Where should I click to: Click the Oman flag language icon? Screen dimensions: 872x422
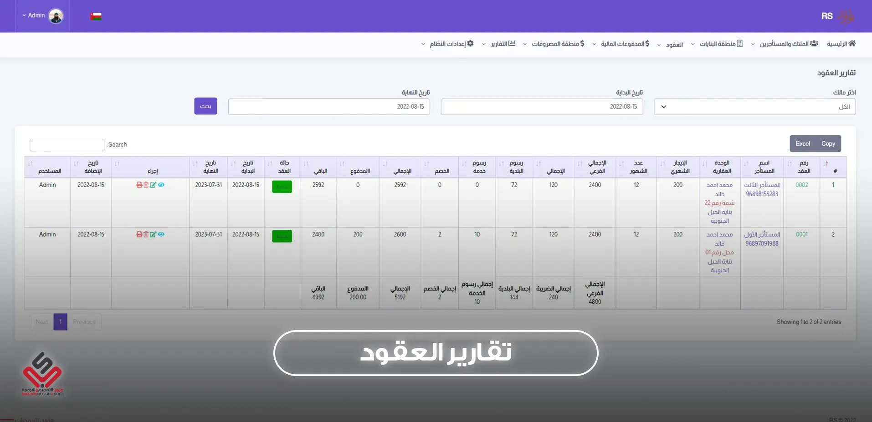point(96,16)
